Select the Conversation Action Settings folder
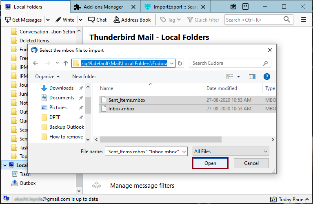Viewport: 313px width, 204px height. (x=43, y=32)
